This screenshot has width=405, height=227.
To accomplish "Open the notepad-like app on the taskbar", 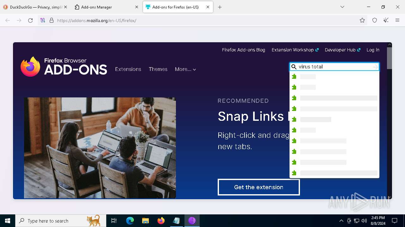I will pos(176,221).
